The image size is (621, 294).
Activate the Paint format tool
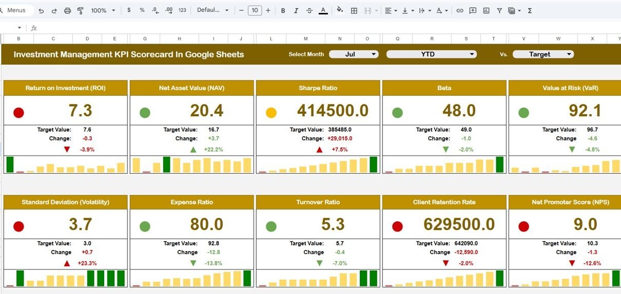(80, 10)
